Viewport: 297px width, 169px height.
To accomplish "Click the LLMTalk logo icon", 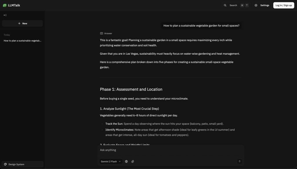I will (x=5, y=5).
